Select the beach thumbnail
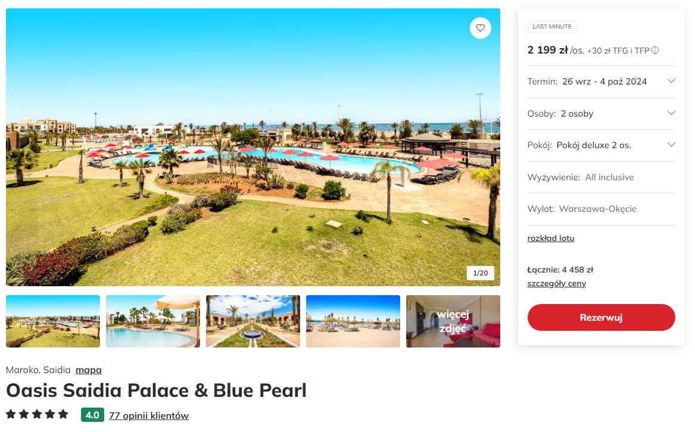The width and height of the screenshot is (695, 432). pyautogui.click(x=353, y=321)
